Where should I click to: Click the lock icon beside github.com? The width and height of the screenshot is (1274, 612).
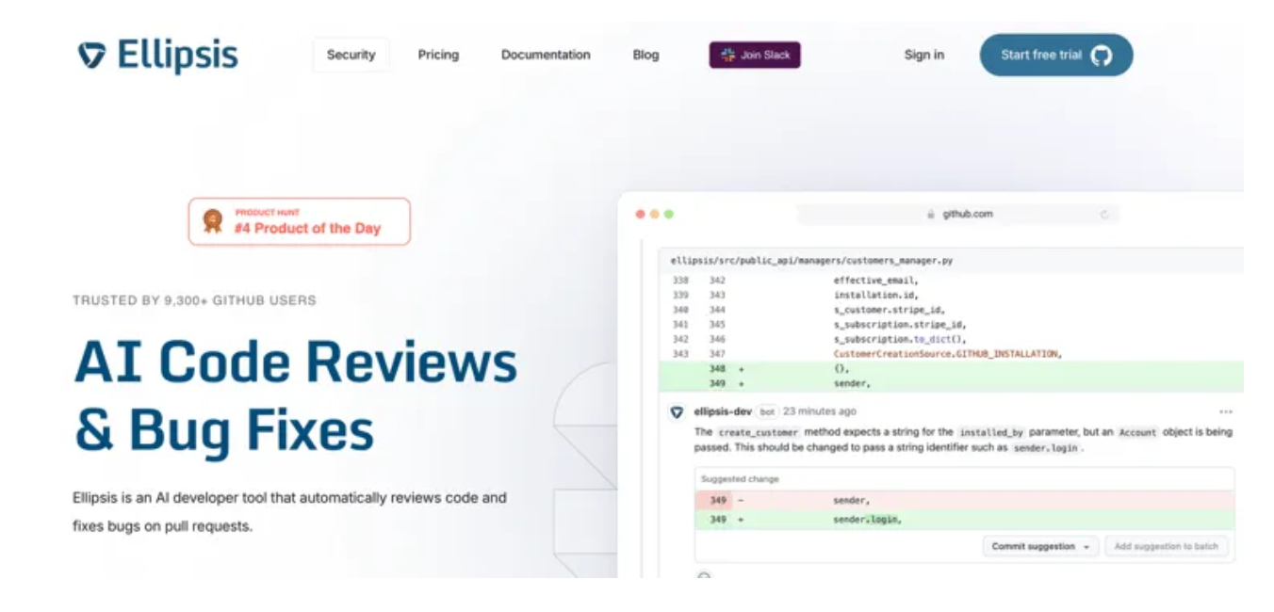tap(931, 215)
